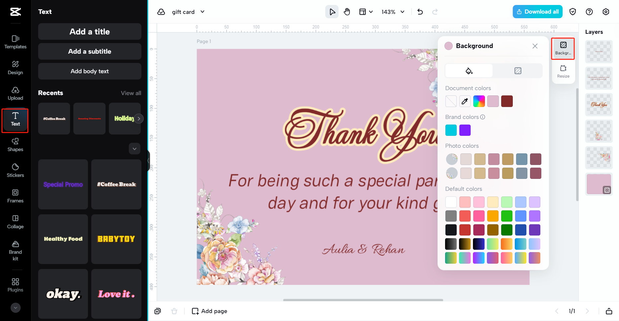Expand more recent text styles with the chevron
The width and height of the screenshot is (619, 321).
134,149
